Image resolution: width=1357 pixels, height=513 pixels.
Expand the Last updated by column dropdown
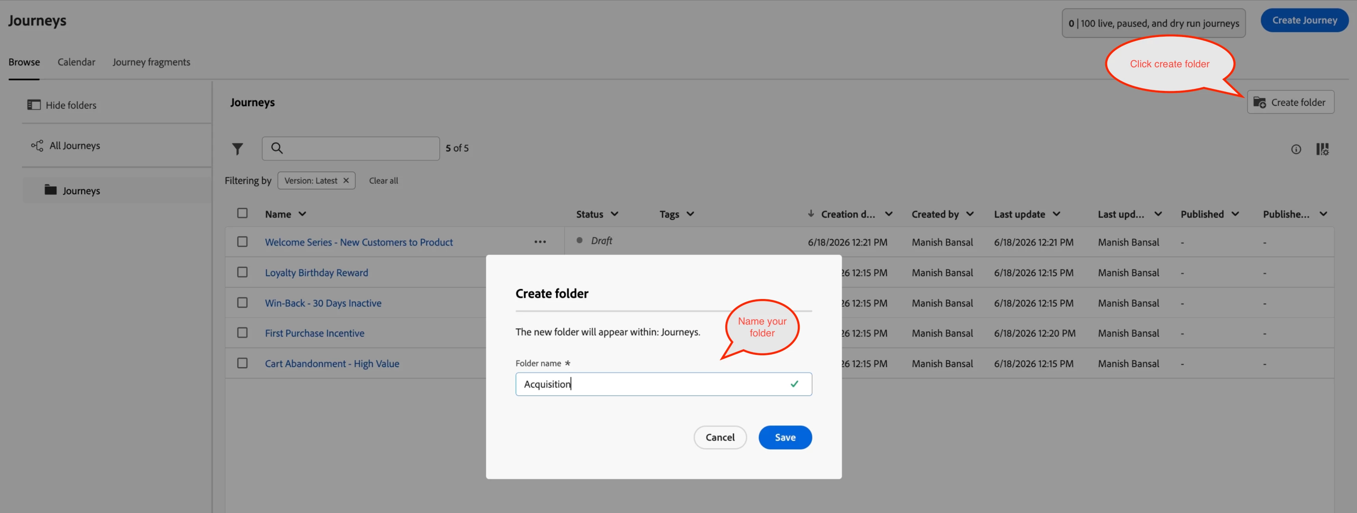1158,214
